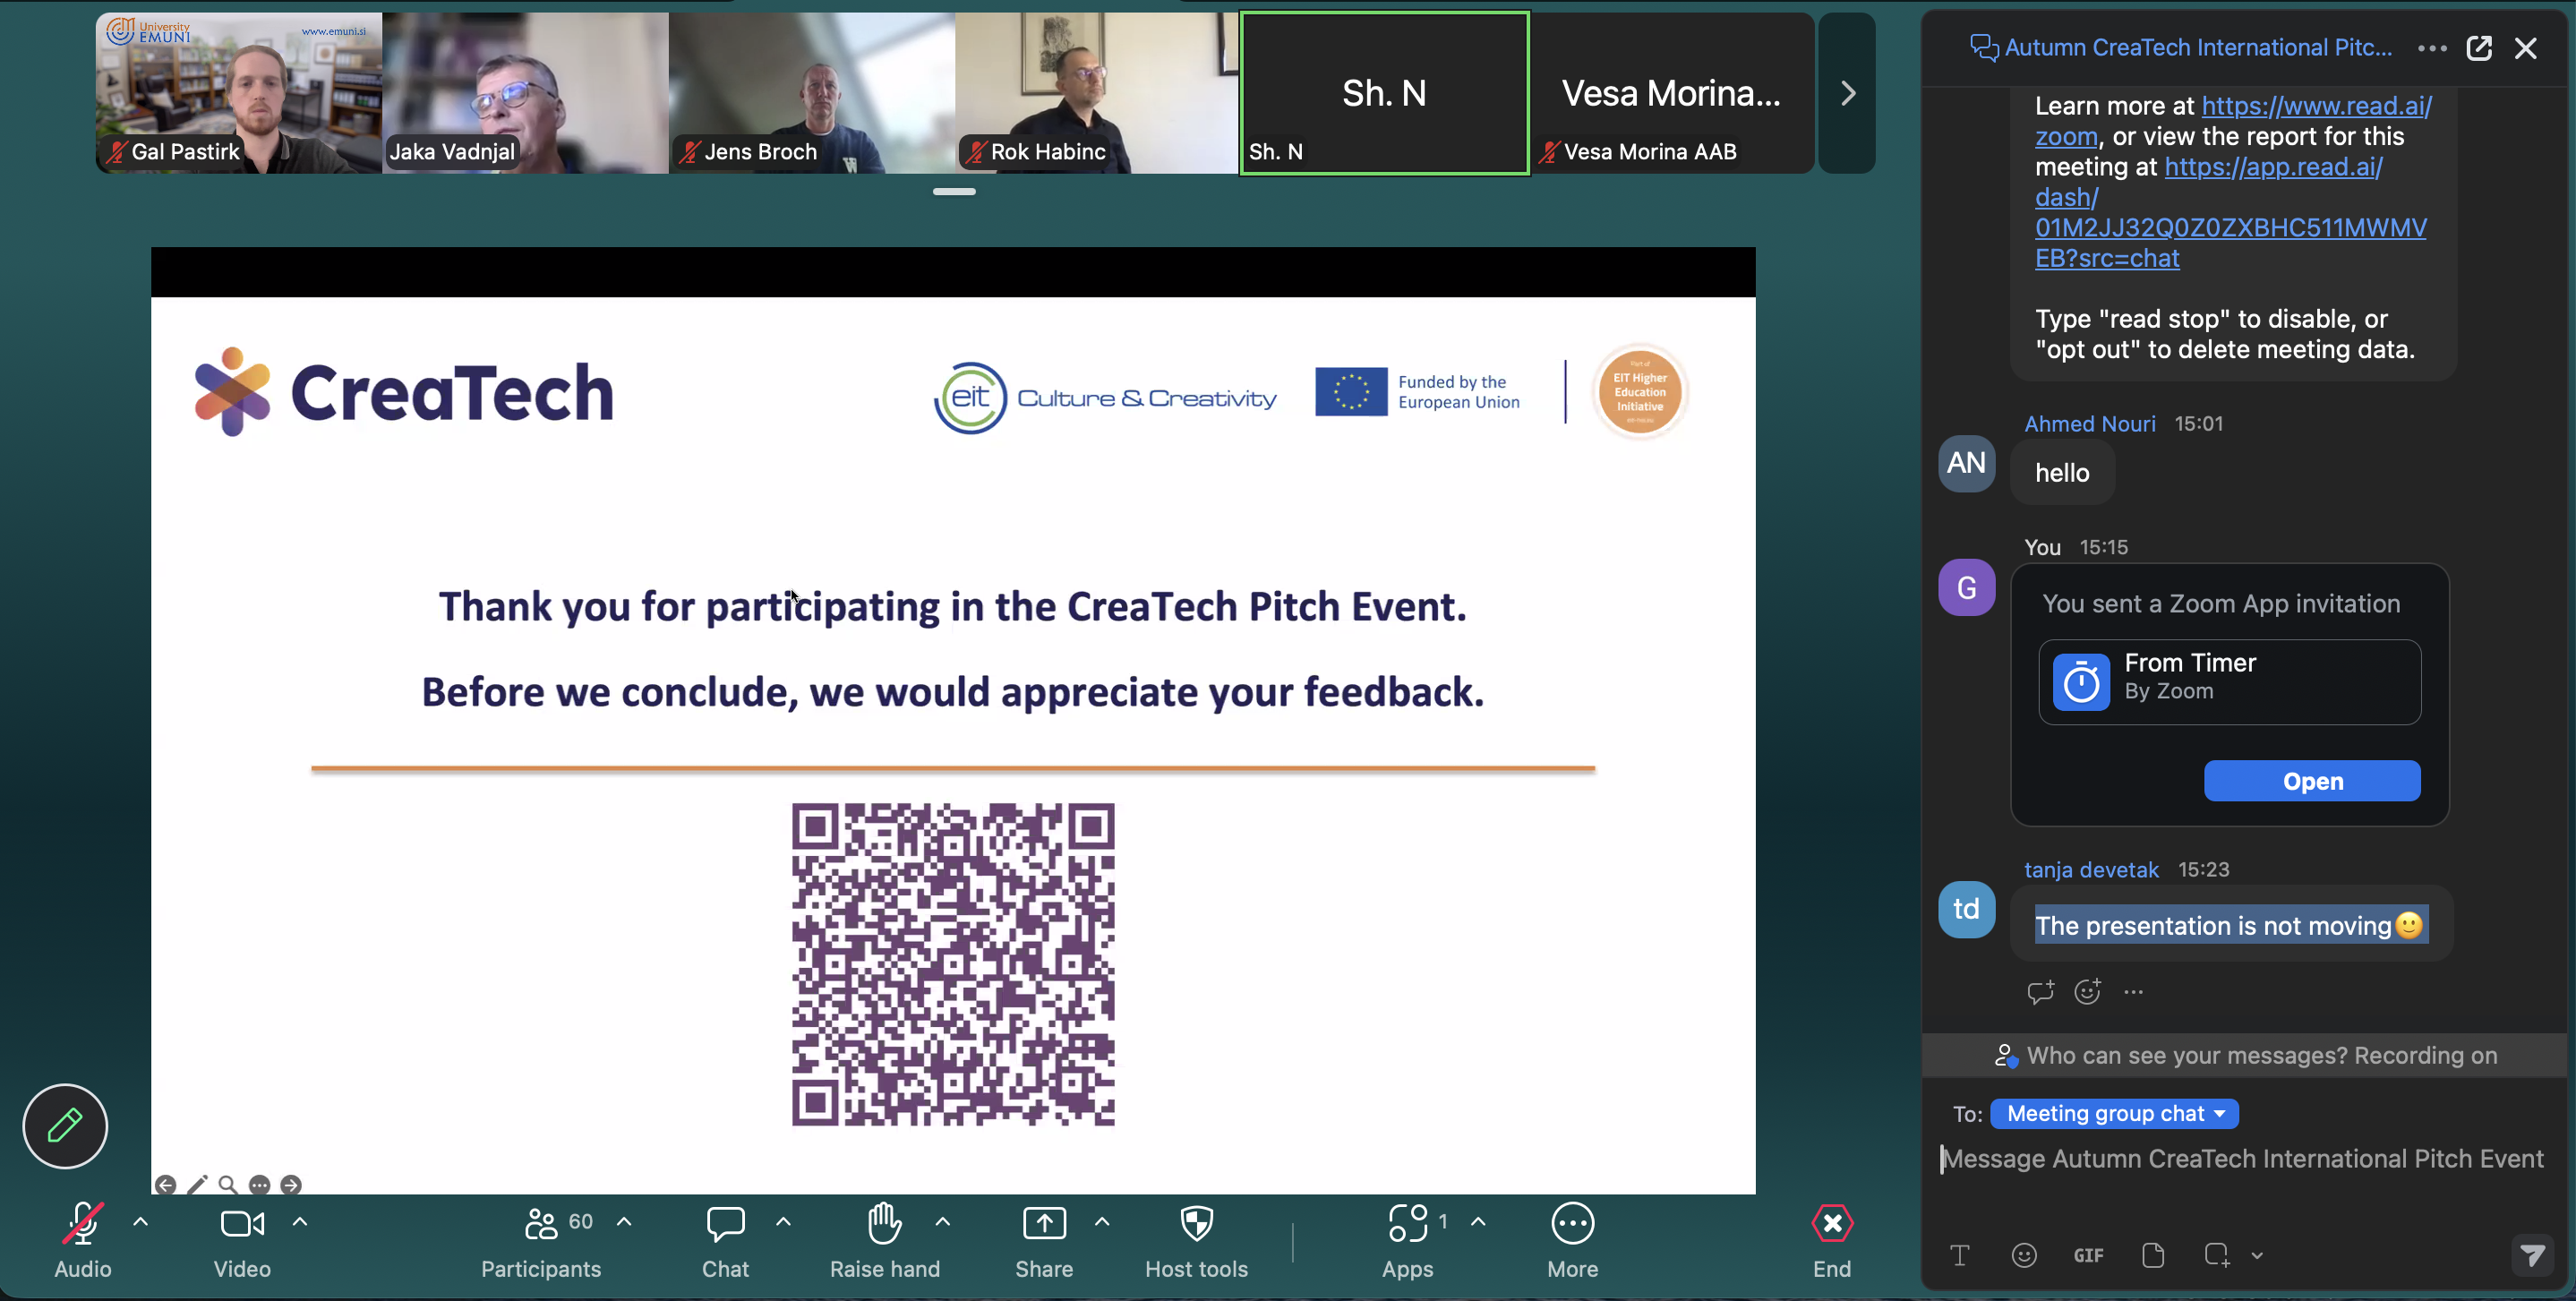
Task: Send the chat message with send icon
Action: 2532,1255
